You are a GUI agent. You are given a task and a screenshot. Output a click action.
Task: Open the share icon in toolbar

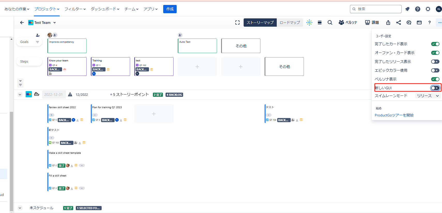click(x=398, y=23)
